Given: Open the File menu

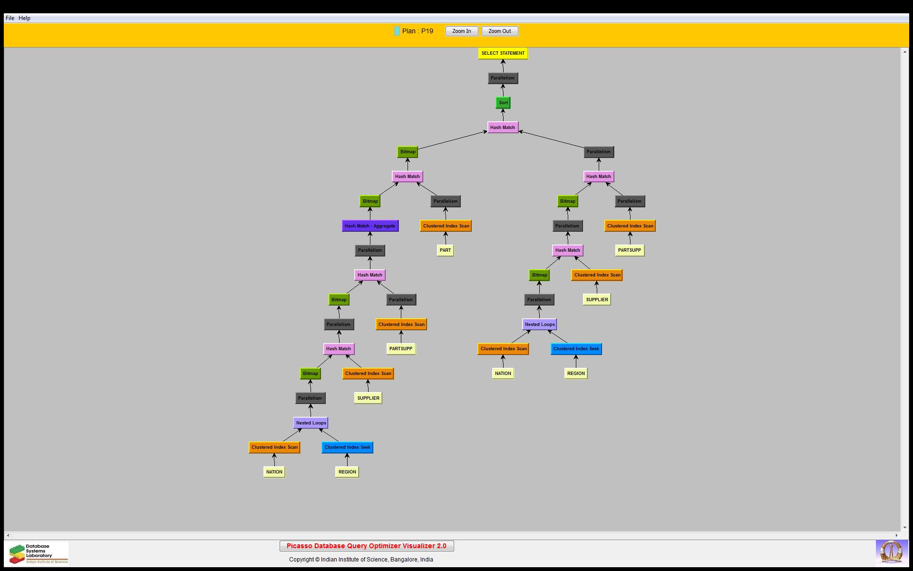Looking at the screenshot, I should [x=10, y=18].
